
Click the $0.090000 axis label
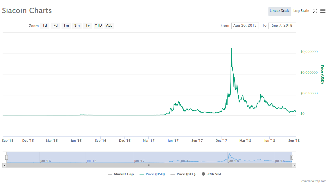click(x=309, y=52)
